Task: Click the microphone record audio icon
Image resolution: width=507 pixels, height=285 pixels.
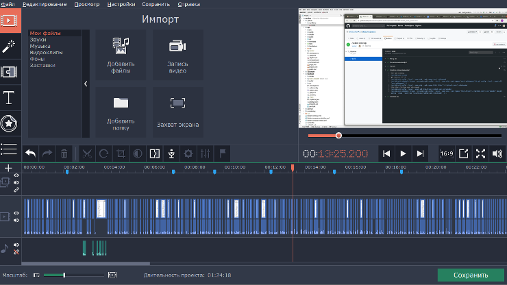Action: click(171, 153)
